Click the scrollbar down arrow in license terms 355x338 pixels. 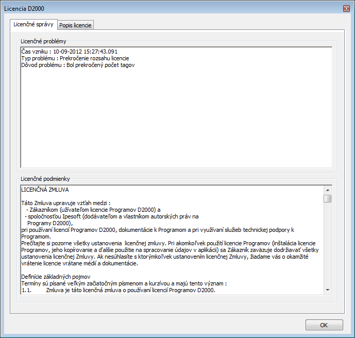[328, 290]
